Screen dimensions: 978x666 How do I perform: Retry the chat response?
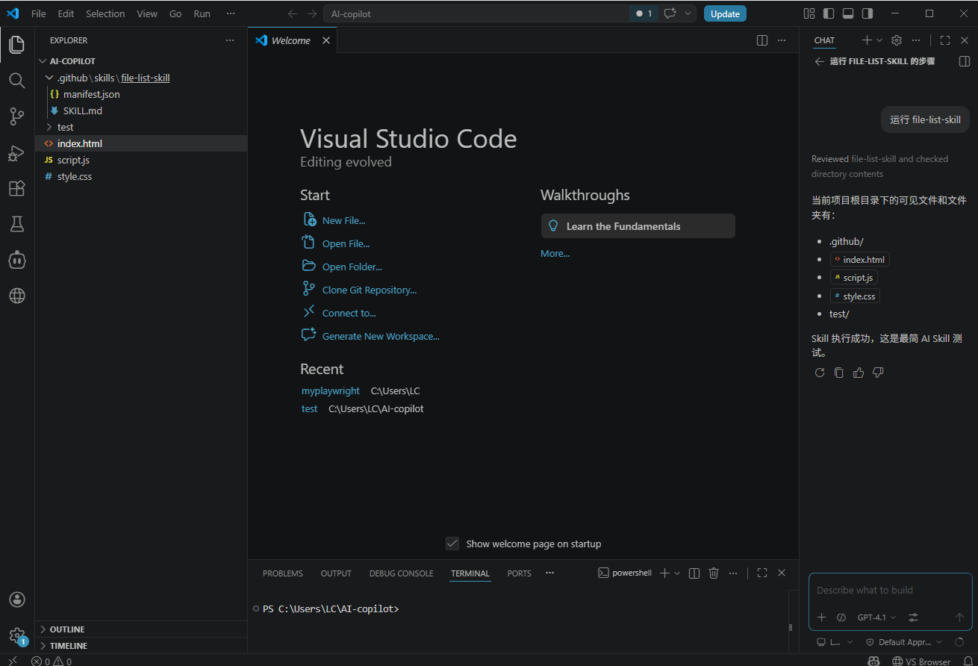click(x=820, y=373)
